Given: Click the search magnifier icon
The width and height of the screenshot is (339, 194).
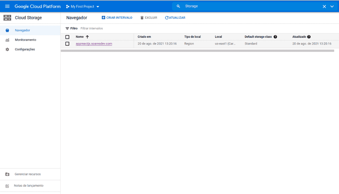Looking at the screenshot, I should (178, 6).
